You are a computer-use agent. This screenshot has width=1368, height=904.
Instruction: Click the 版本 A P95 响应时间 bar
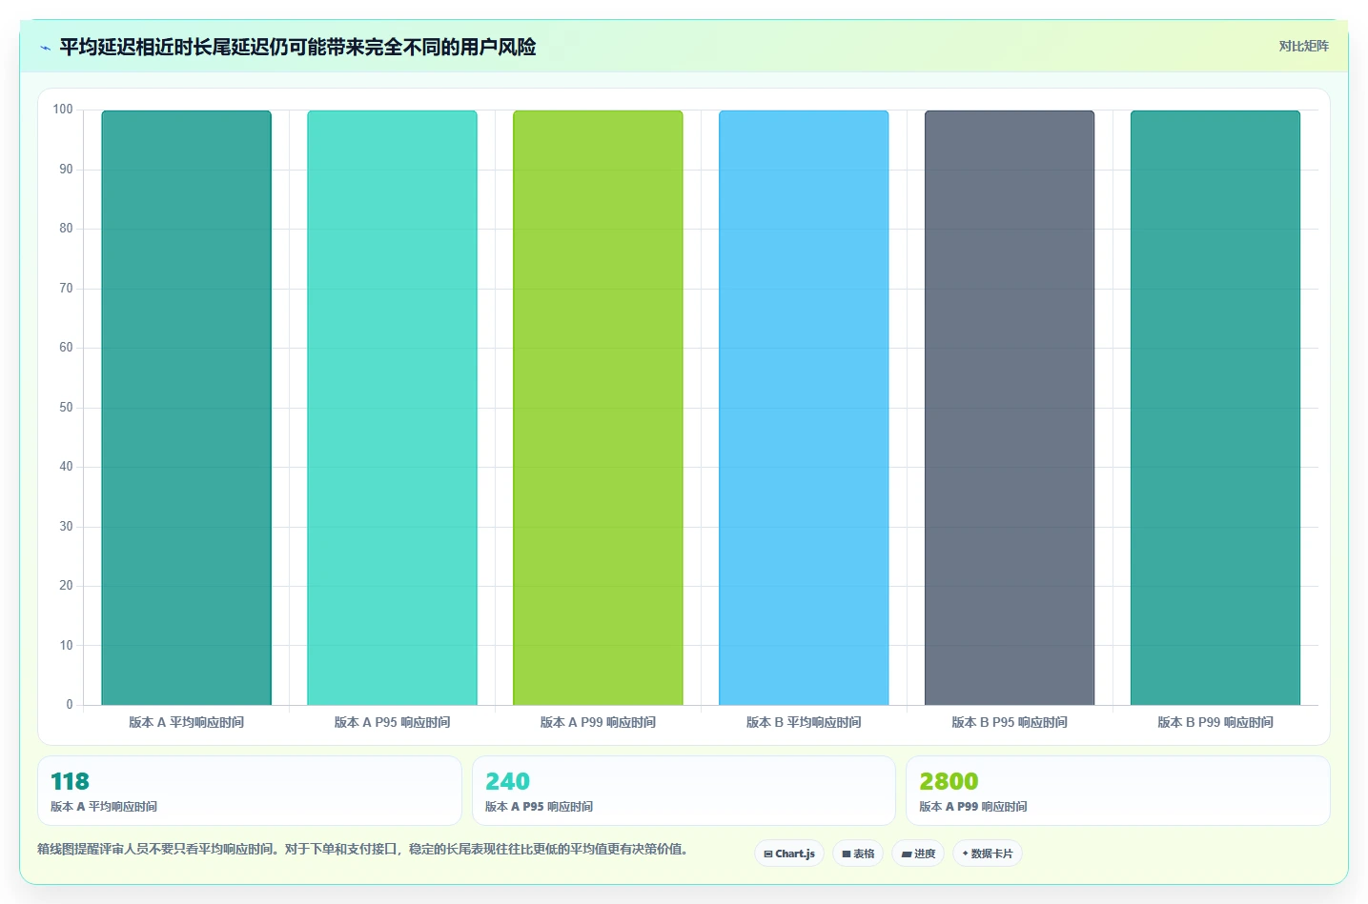click(x=393, y=408)
